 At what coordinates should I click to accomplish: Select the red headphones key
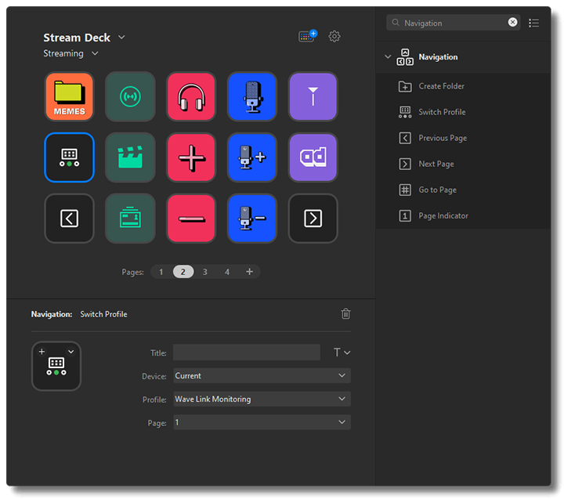pos(191,96)
